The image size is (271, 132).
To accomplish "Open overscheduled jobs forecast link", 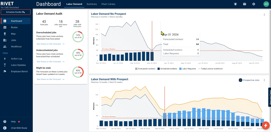I will [50, 44].
